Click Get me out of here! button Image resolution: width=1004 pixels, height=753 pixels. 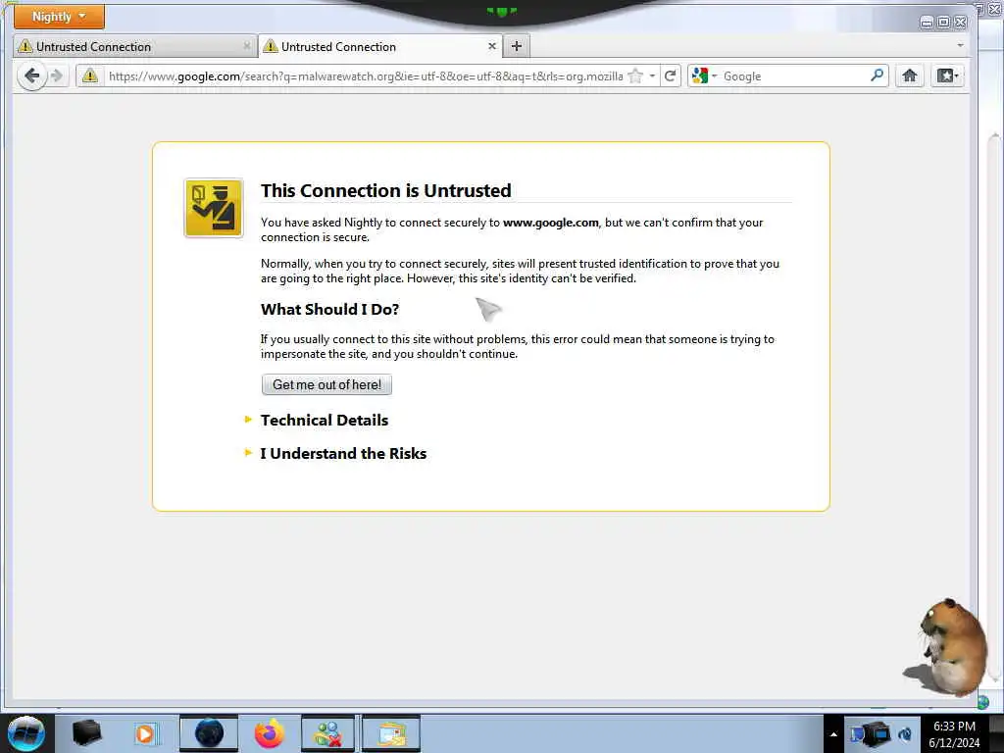pos(326,384)
